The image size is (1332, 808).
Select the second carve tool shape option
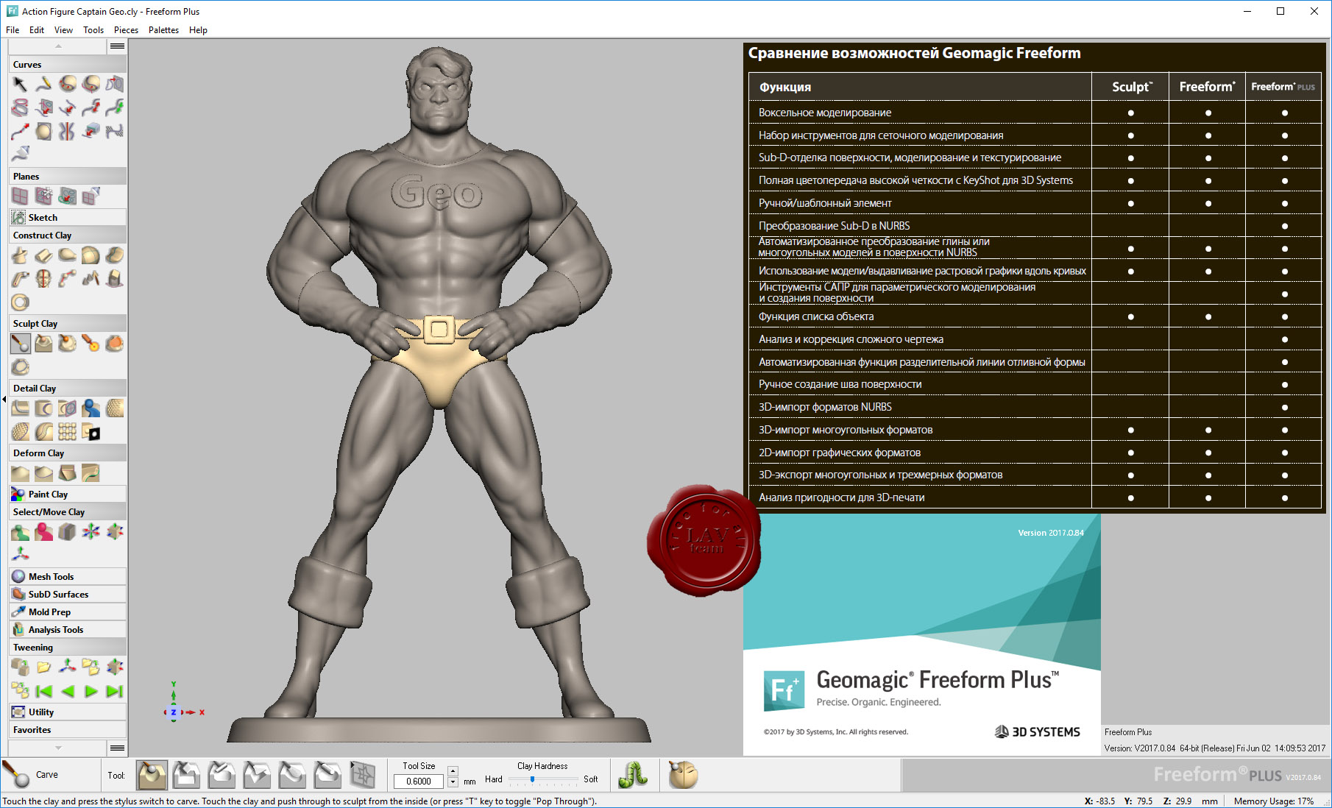187,775
